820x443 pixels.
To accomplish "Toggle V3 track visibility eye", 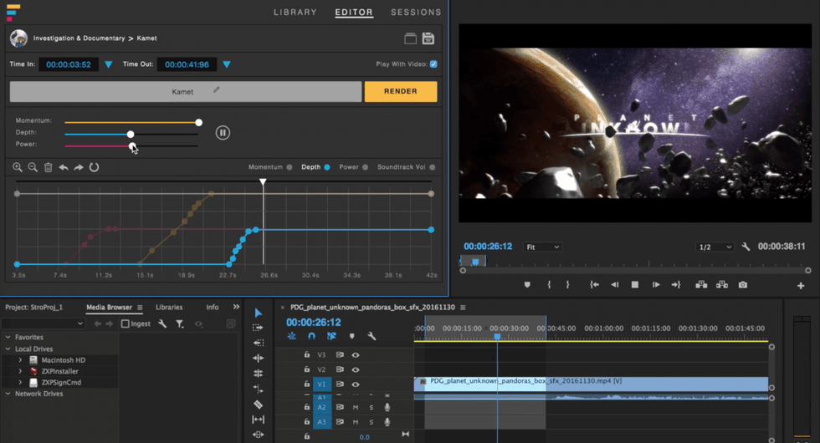I will coord(356,354).
